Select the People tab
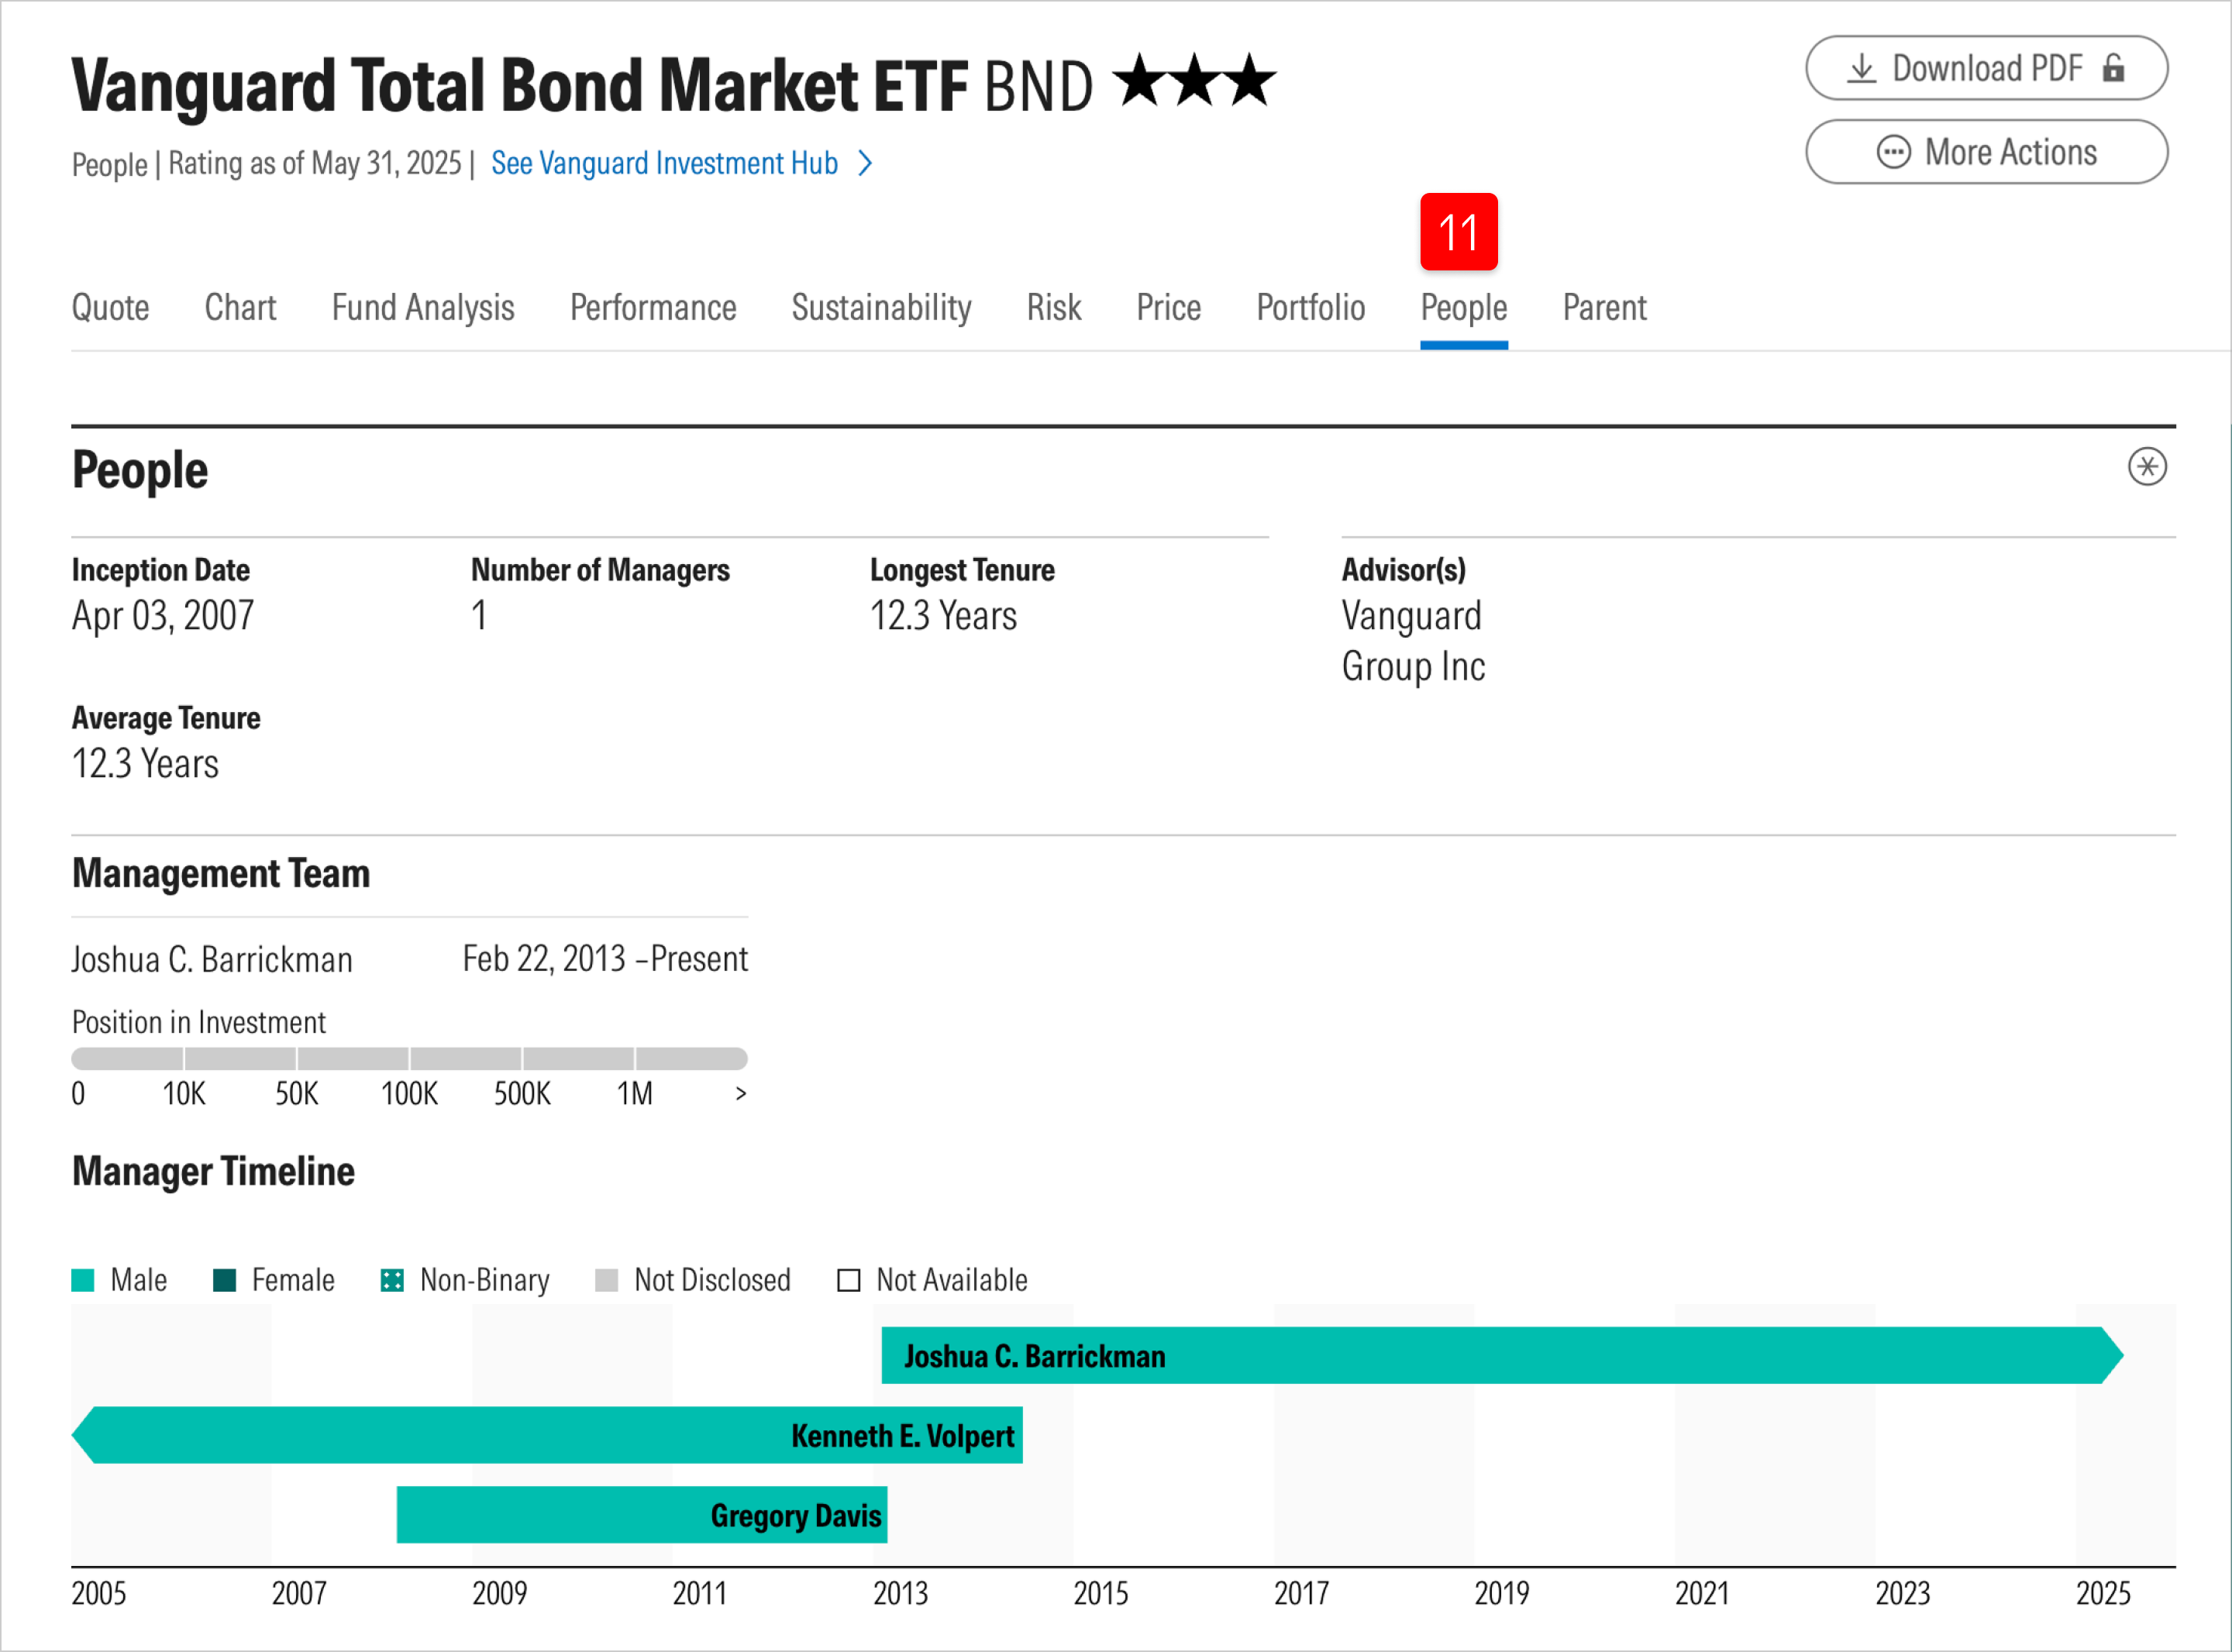The width and height of the screenshot is (2232, 1652). (x=1464, y=308)
